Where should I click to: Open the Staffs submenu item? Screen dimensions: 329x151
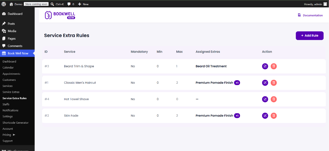point(6,104)
